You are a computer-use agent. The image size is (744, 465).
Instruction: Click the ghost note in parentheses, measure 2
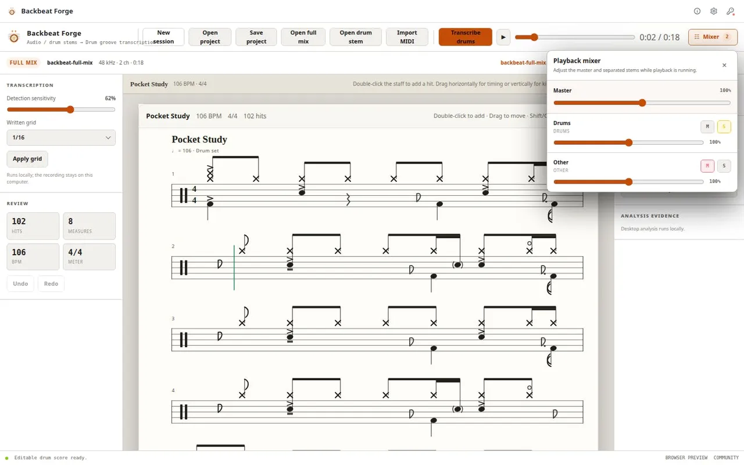tap(458, 264)
